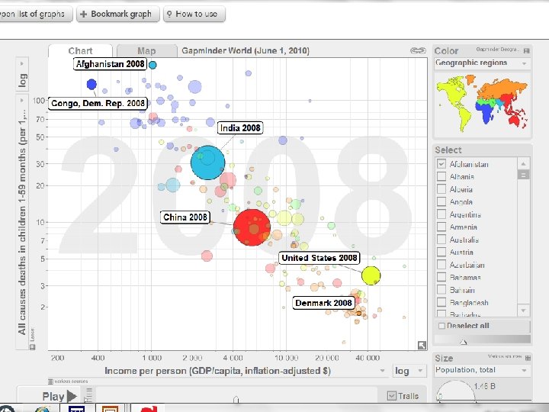This screenshot has height=412, width=549.
Task: Click the large India blue bubble
Action: (207, 163)
